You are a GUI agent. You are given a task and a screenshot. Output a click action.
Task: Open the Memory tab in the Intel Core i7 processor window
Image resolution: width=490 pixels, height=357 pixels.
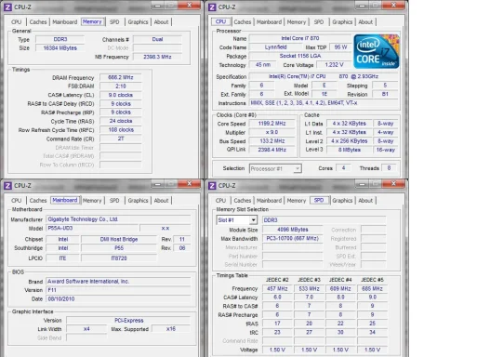(297, 22)
